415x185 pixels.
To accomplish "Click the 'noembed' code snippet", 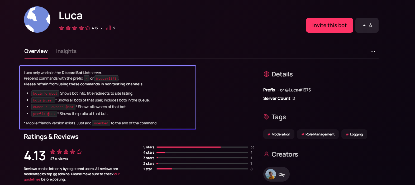I will 101,123.
